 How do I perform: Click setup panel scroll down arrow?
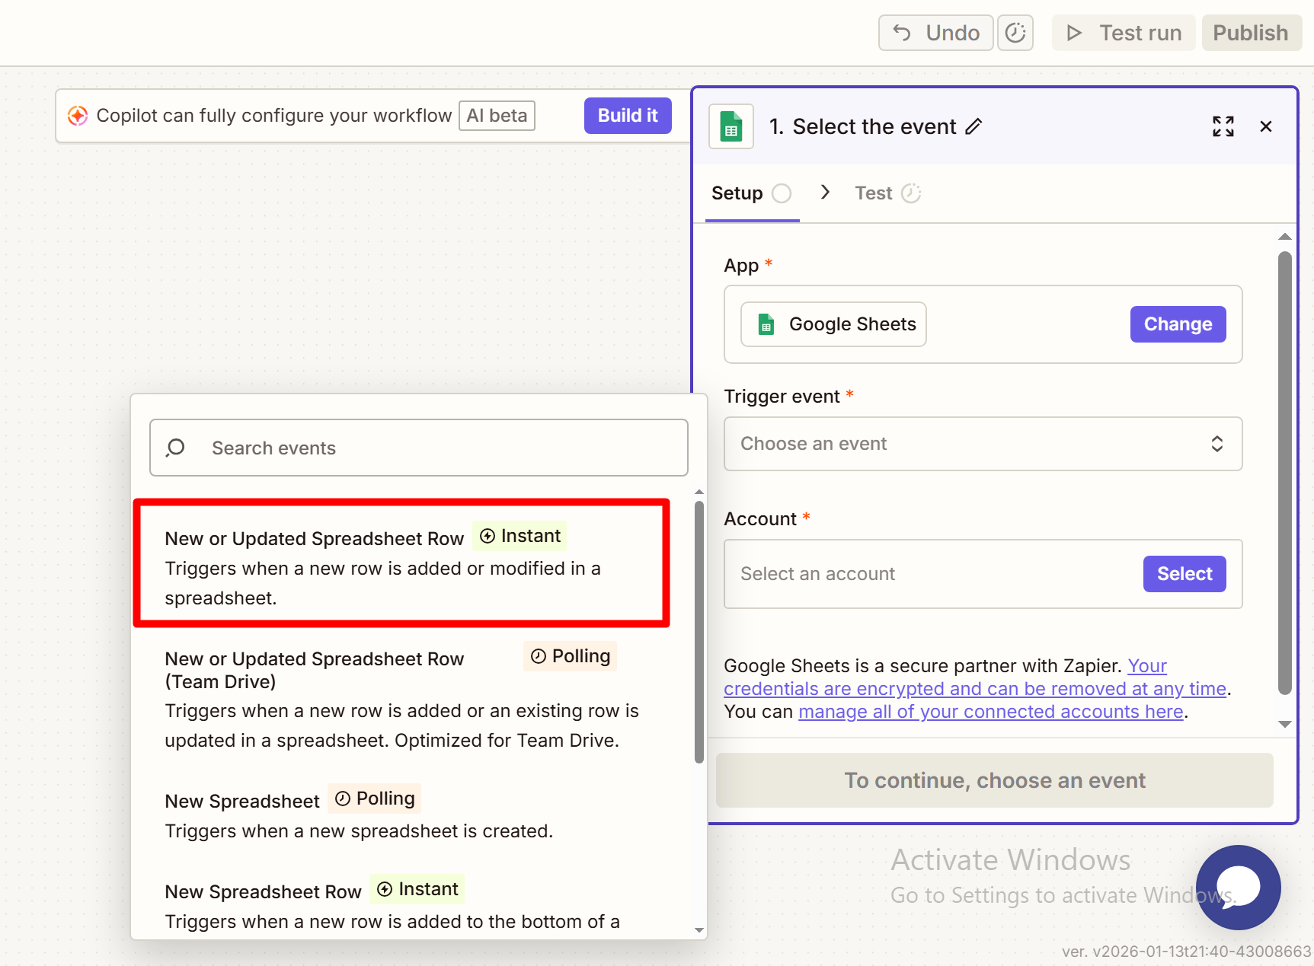(x=1285, y=724)
